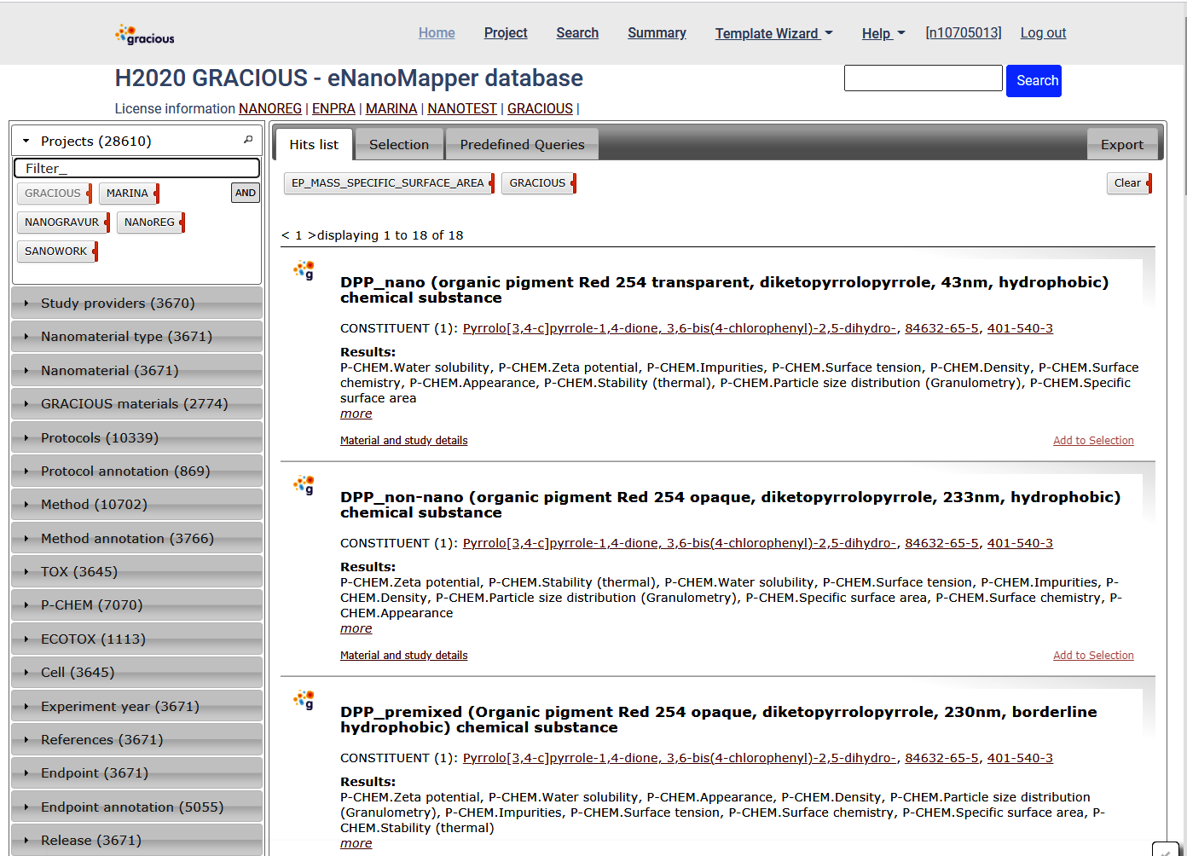Toggle the MARINA project facet tag
Screen dimensions: 1187x856
pos(127,194)
